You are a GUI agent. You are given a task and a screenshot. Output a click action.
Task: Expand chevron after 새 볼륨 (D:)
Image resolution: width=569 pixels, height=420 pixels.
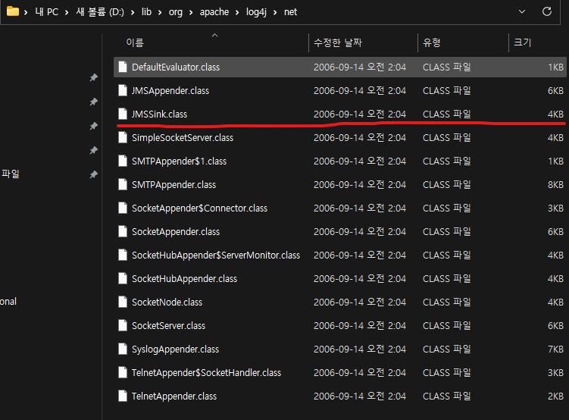[133, 12]
